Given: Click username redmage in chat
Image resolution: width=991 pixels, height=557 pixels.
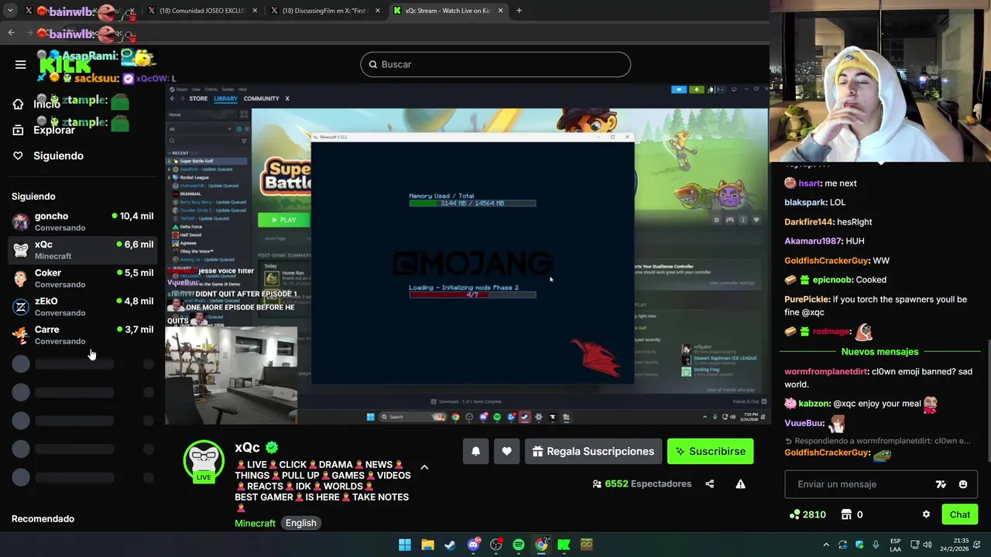Looking at the screenshot, I should [831, 332].
